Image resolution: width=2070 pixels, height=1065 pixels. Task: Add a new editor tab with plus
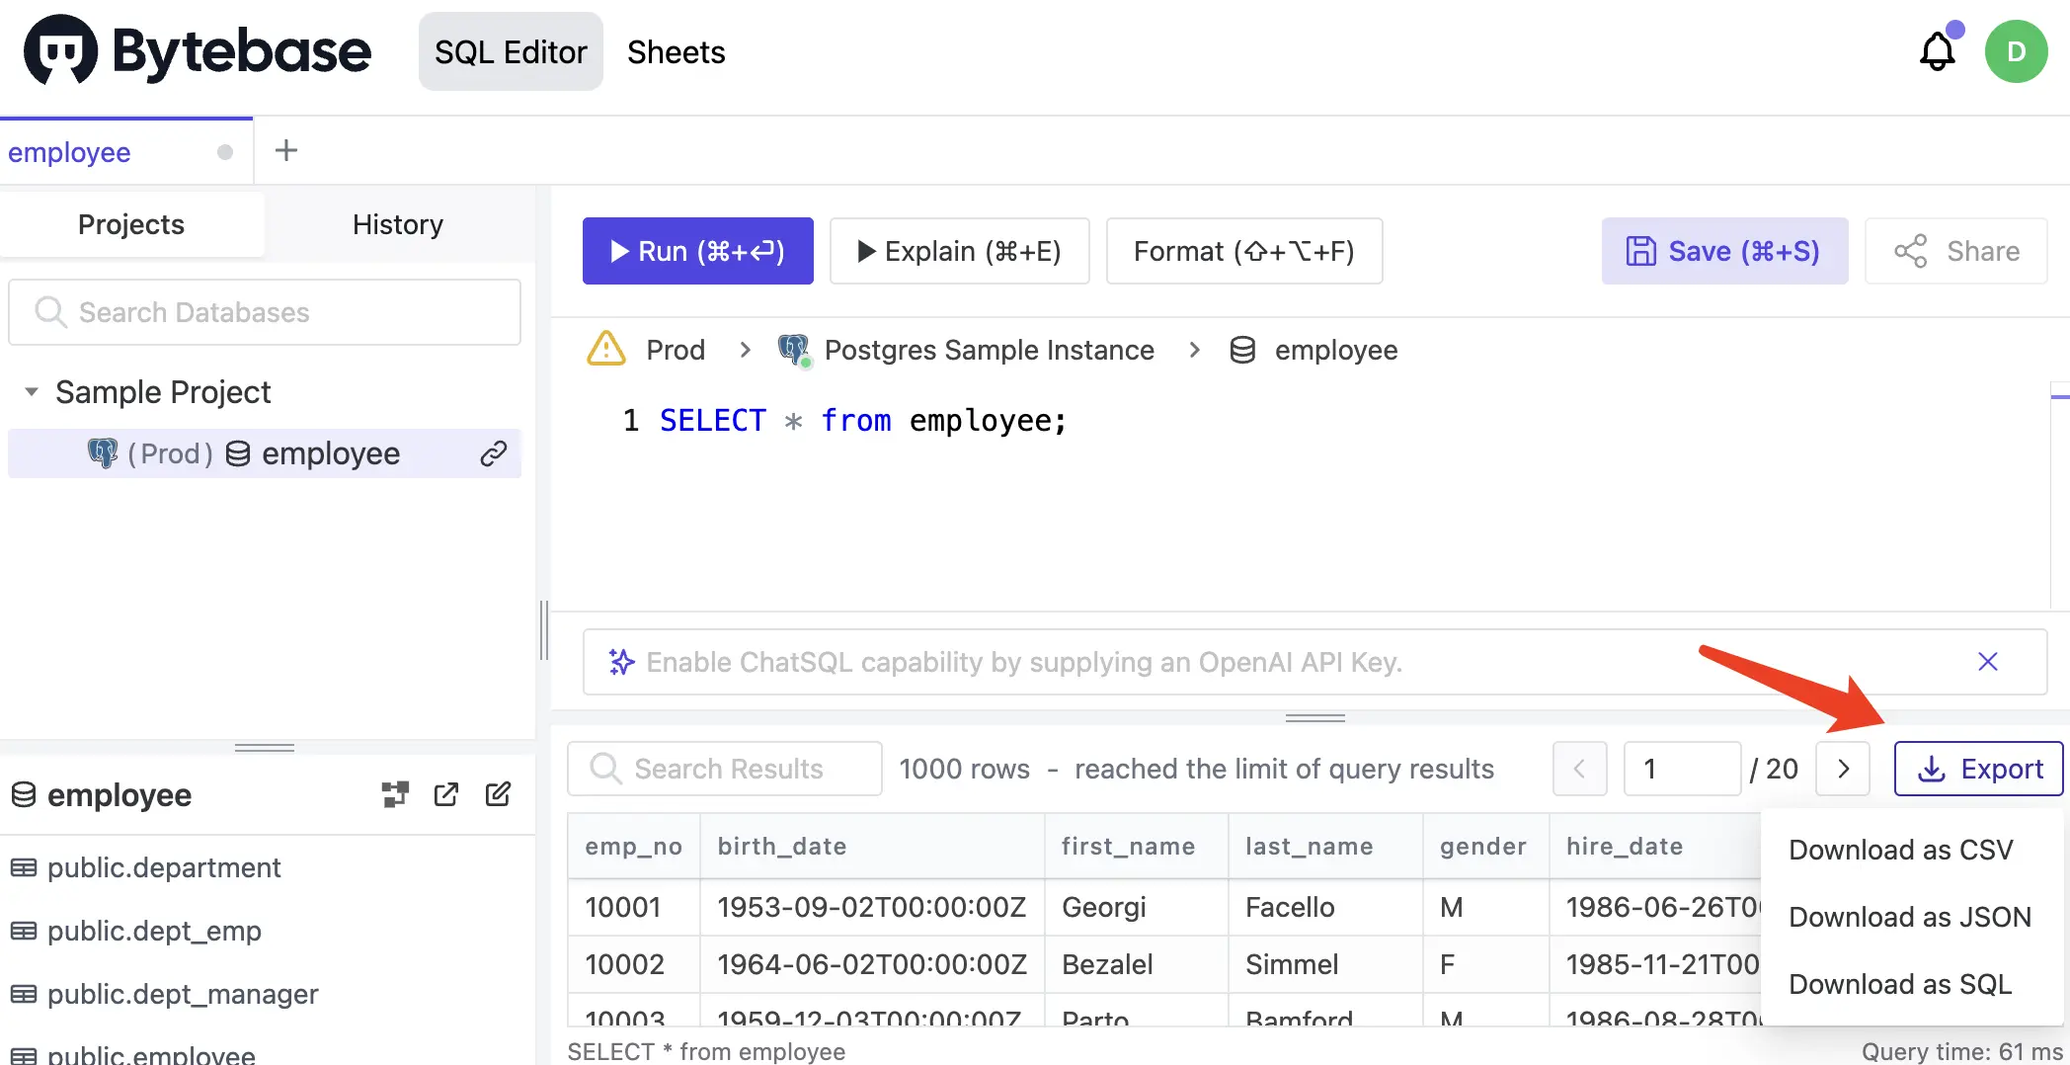[x=286, y=150]
